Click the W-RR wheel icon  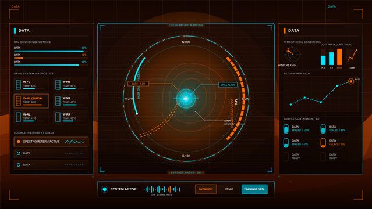pos(58,117)
